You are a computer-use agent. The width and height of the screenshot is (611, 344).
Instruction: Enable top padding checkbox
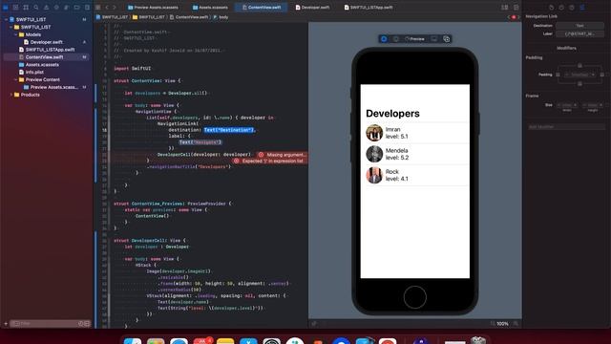[x=579, y=66]
